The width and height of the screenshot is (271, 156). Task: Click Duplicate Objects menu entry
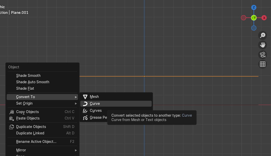point(31,127)
